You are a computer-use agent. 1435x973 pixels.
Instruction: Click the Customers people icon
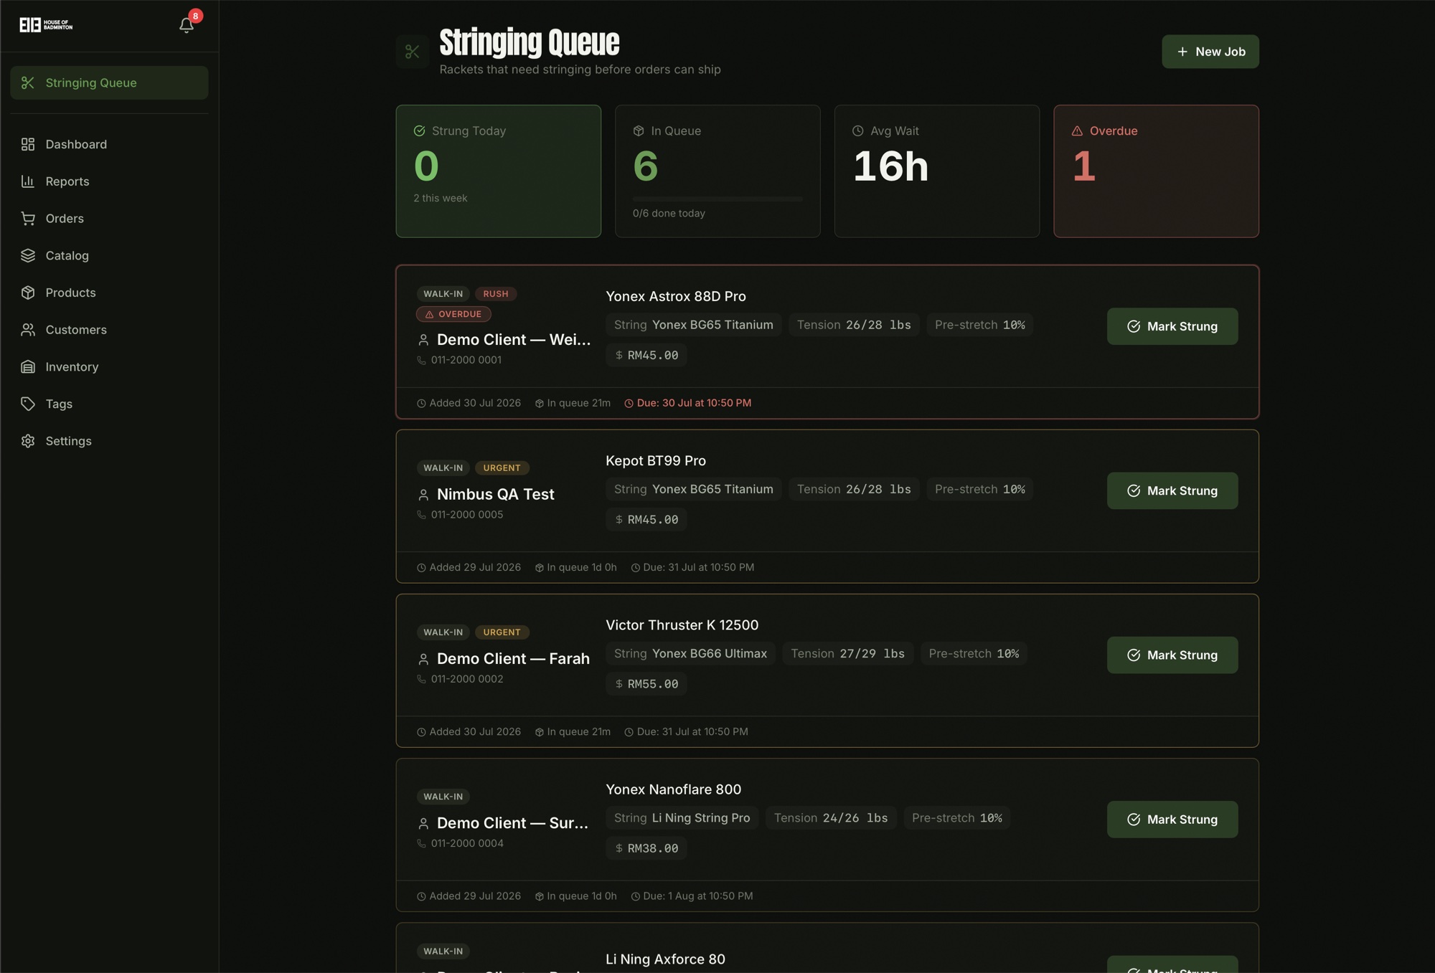coord(28,330)
